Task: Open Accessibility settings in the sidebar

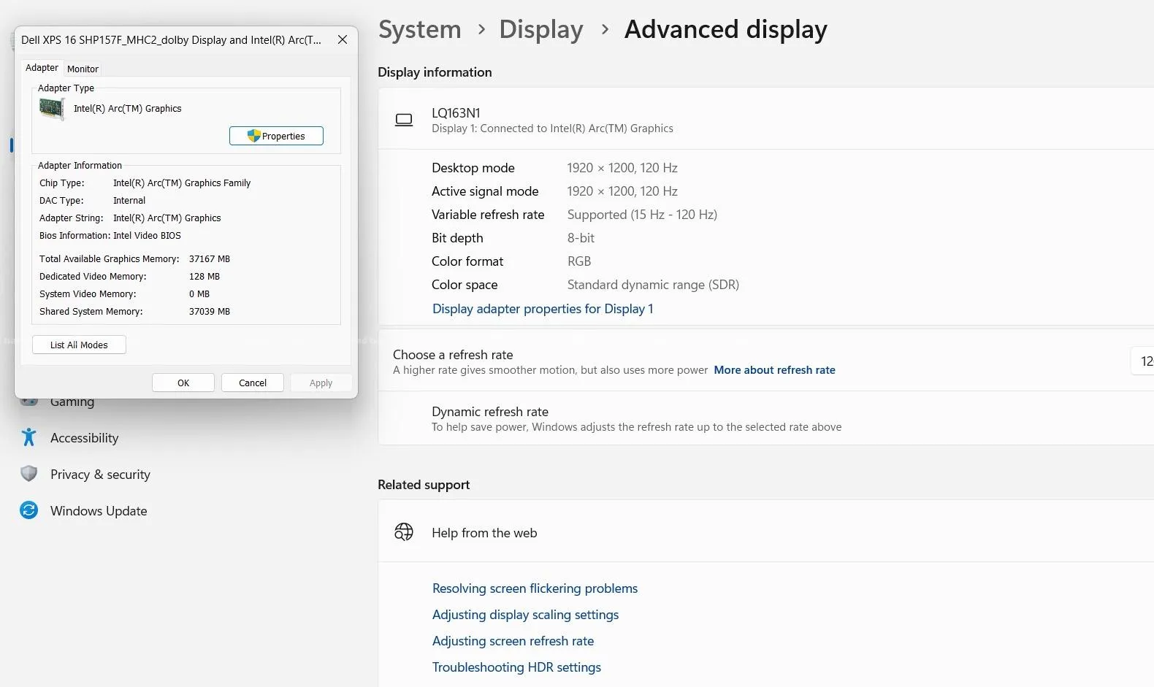Action: (x=84, y=438)
